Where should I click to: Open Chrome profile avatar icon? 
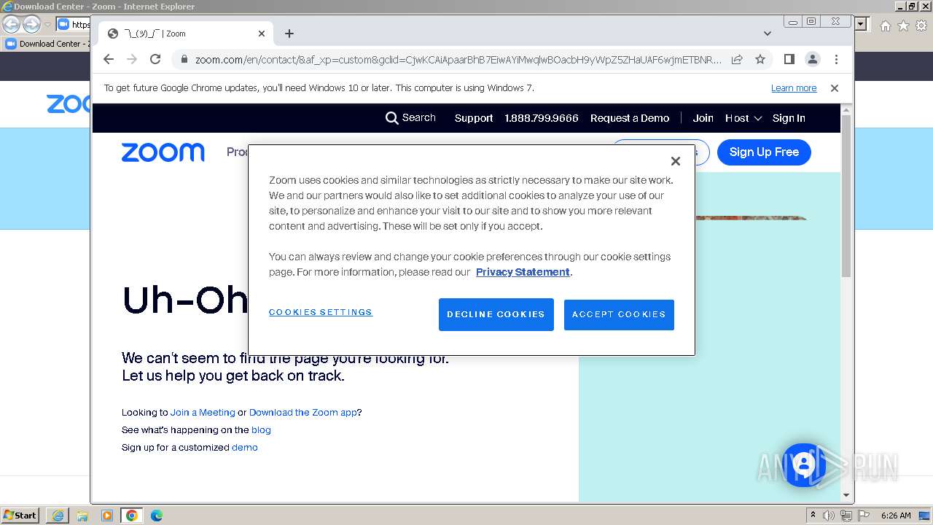pyautogui.click(x=812, y=59)
